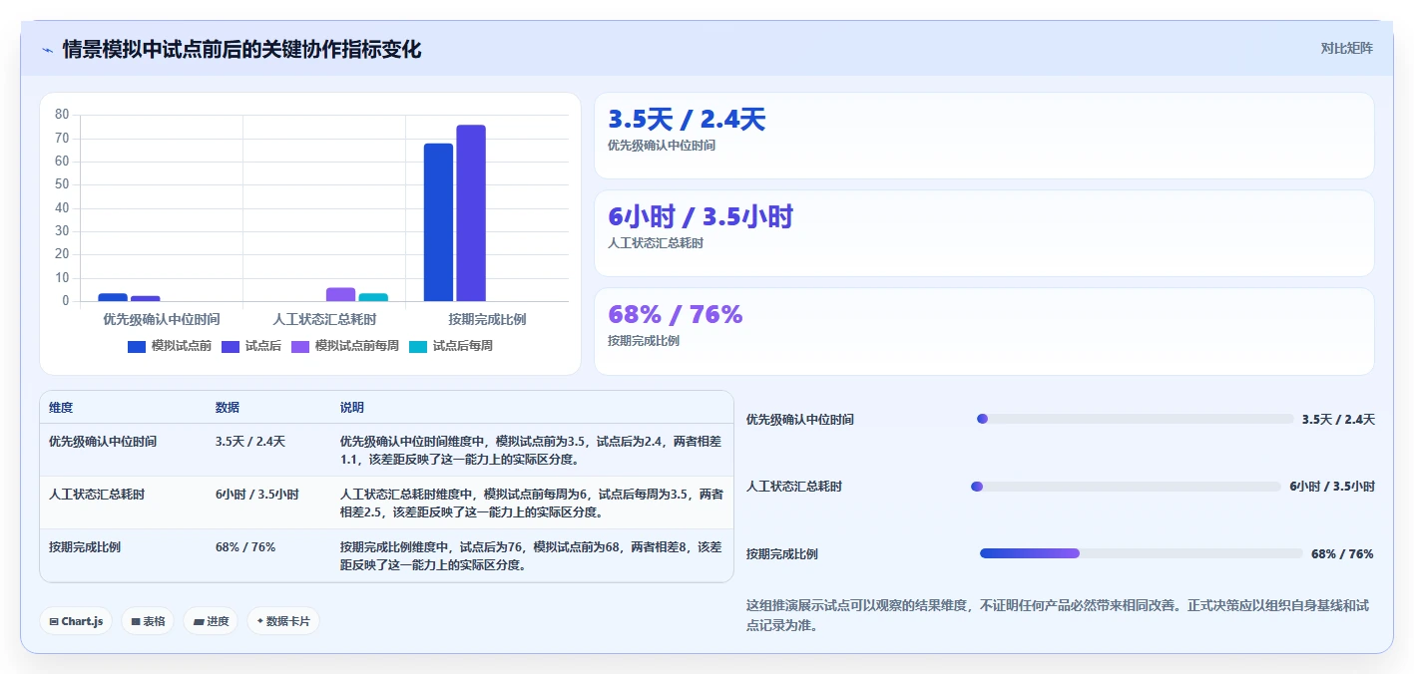
Task: Click the 说明 table column header
Action: click(352, 408)
